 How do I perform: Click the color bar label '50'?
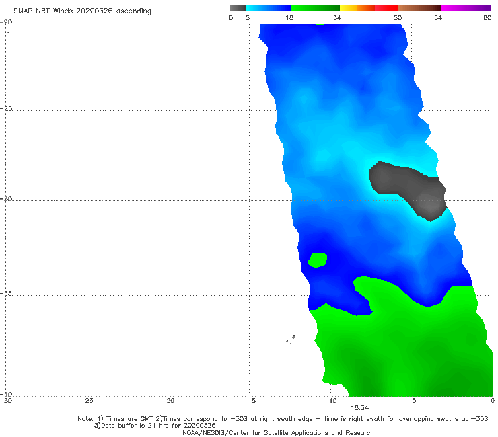398,17
